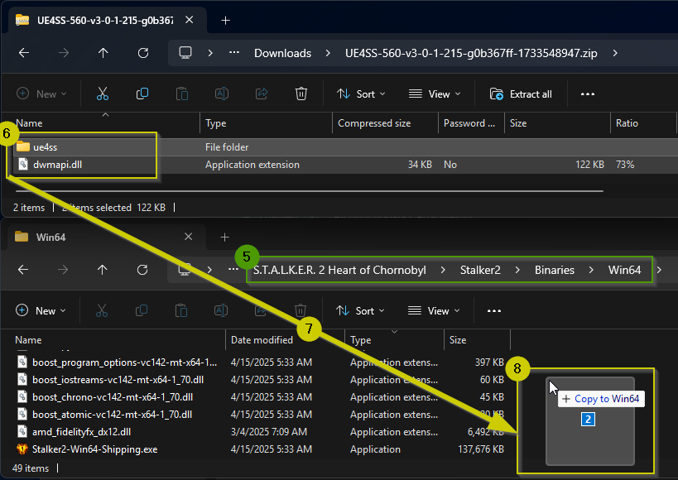Navigate to Stalker2 breadcrumb

[x=480, y=270]
